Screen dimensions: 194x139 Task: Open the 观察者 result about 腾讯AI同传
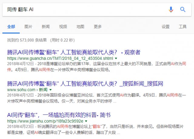pyautogui.click(x=74, y=52)
